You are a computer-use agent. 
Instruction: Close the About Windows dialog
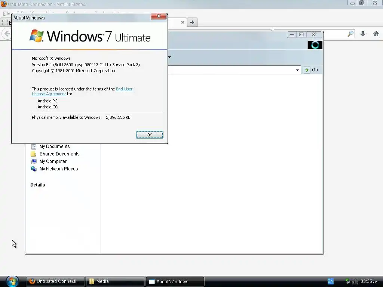(159, 16)
